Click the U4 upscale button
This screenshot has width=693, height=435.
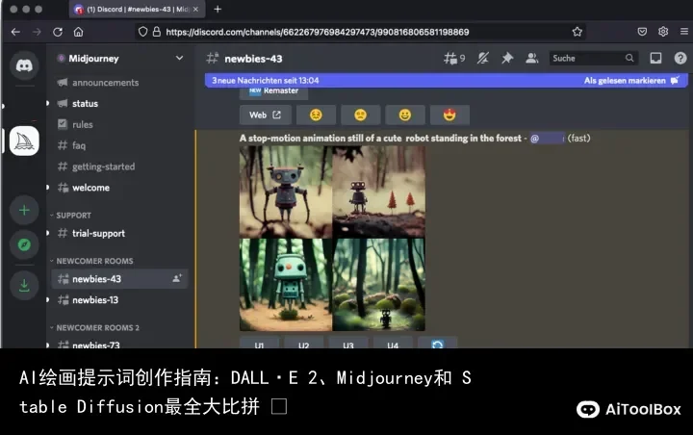[393, 344]
